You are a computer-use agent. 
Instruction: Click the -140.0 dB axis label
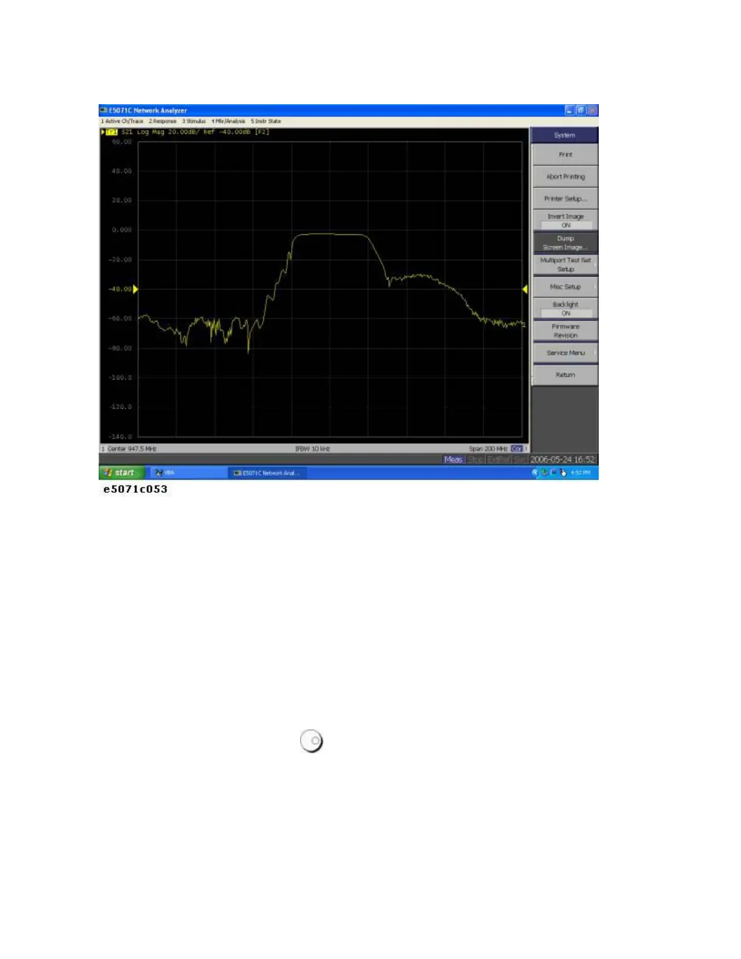pyautogui.click(x=120, y=437)
